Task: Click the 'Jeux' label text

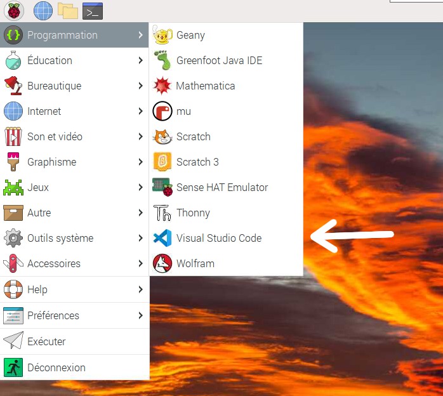Action: point(38,187)
